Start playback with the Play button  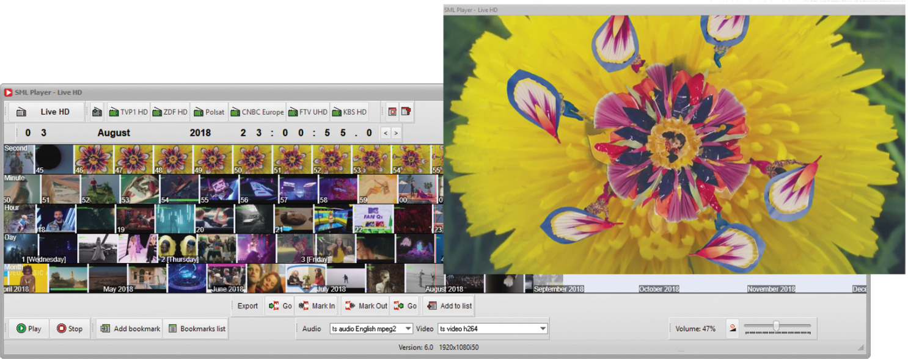tap(29, 328)
